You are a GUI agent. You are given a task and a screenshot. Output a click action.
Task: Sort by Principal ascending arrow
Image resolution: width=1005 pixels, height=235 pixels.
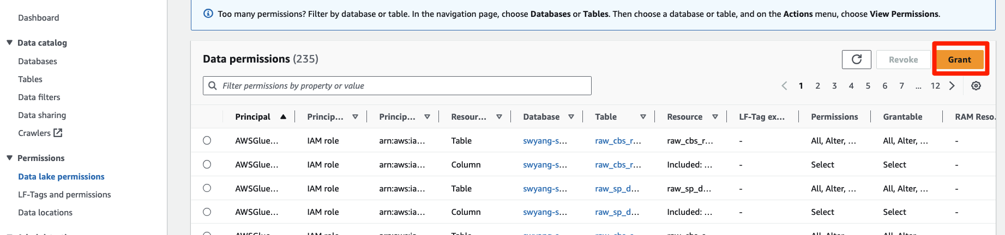click(283, 116)
